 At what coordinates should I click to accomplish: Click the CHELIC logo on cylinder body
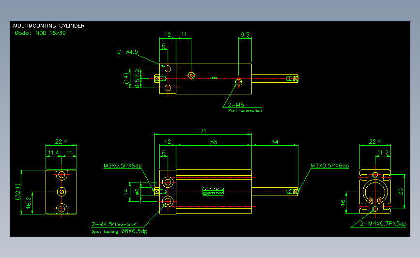(213, 191)
